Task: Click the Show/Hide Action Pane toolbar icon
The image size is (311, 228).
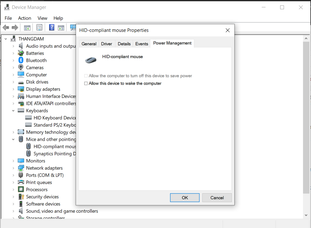Action: [x=61, y=28]
